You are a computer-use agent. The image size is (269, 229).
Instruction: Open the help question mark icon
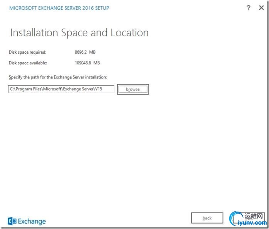point(249,8)
